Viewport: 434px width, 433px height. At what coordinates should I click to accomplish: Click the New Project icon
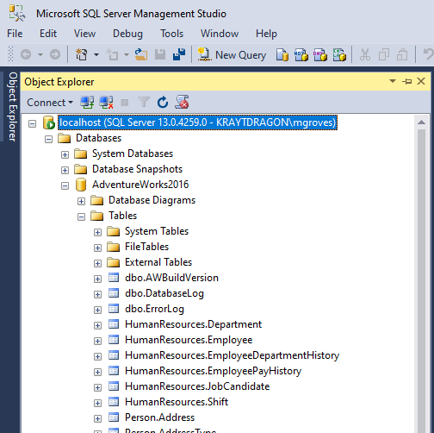click(x=81, y=54)
